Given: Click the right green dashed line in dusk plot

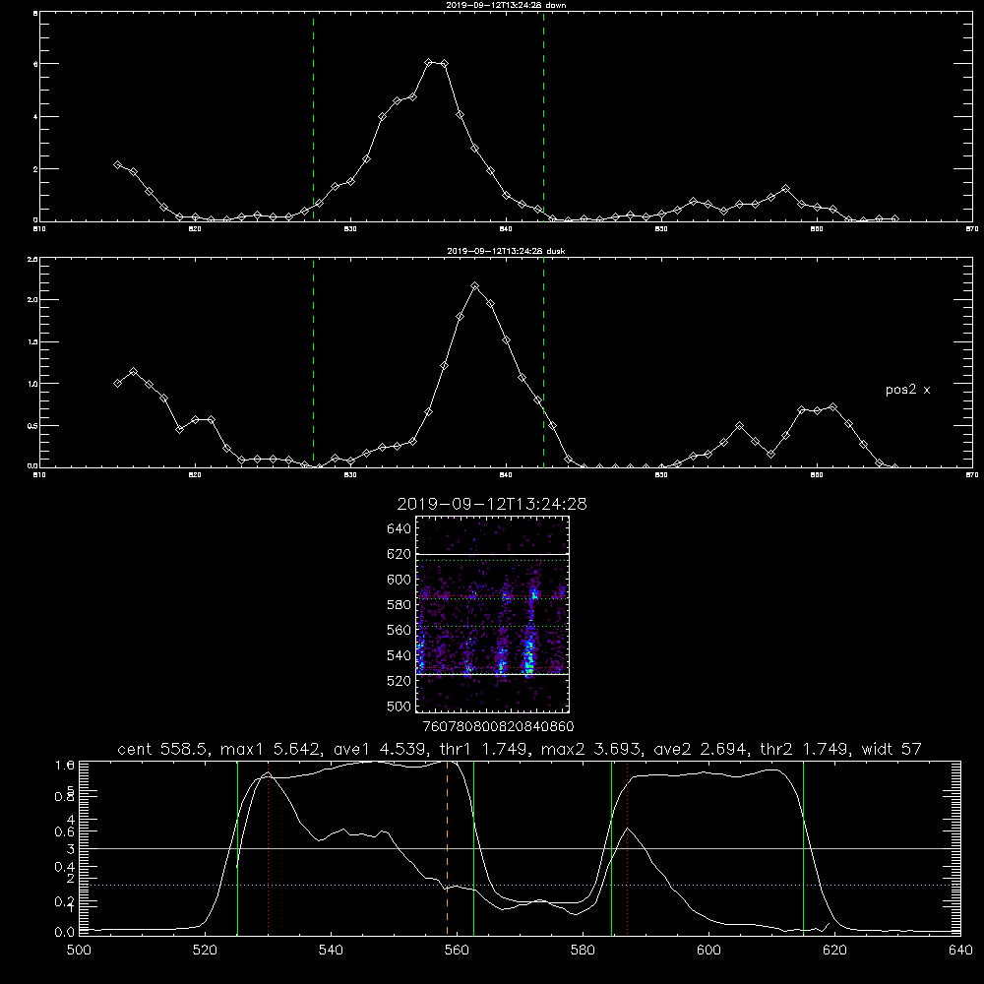Looking at the screenshot, I should tap(543, 362).
